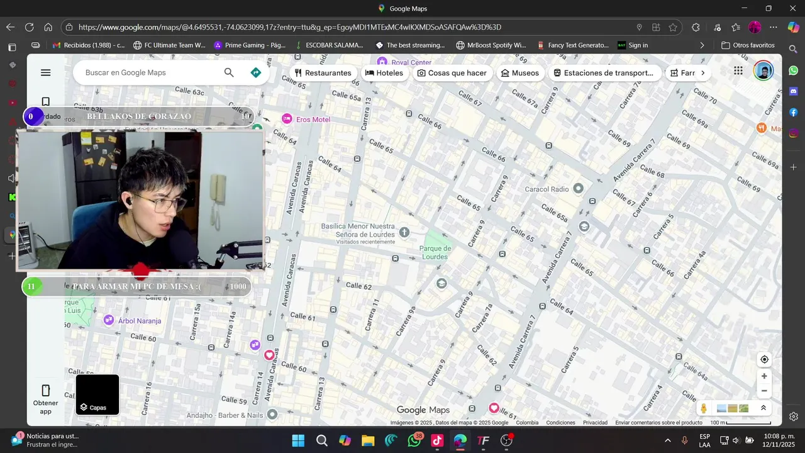Viewport: 805px width, 453px height.
Task: Open File Explorer from taskbar
Action: [x=368, y=440]
